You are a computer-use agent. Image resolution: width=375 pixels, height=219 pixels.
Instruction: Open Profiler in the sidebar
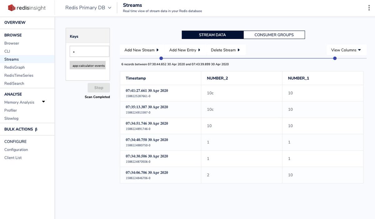(11, 110)
